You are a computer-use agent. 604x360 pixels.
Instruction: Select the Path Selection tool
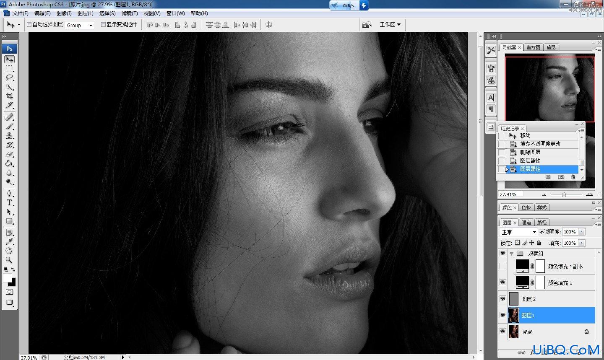(9, 212)
